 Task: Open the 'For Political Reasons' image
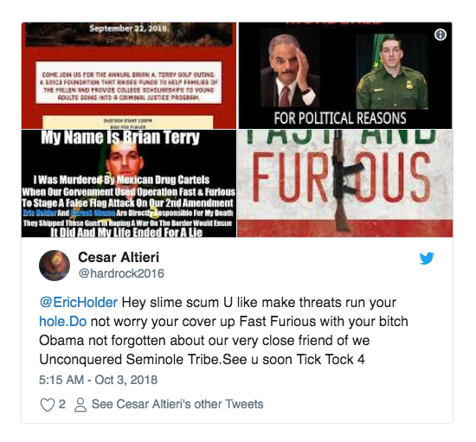(x=345, y=75)
